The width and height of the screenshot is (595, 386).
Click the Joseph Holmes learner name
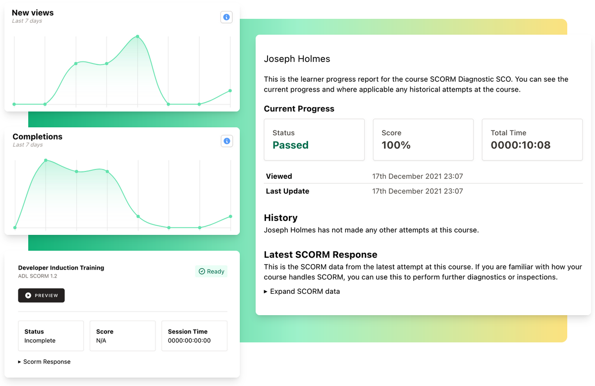point(297,59)
